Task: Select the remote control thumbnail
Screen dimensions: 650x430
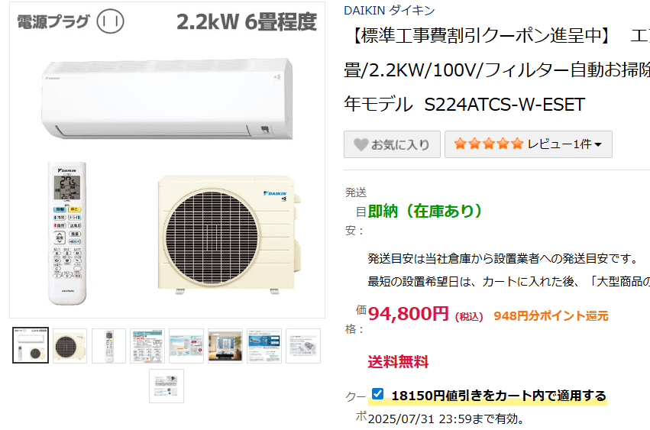Action: point(108,346)
